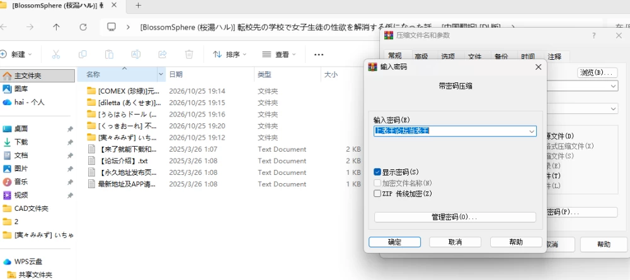Screen dimensions: 630x280
Task: Click the Refresh arrow in navigation bar
Action: click(x=83, y=27)
